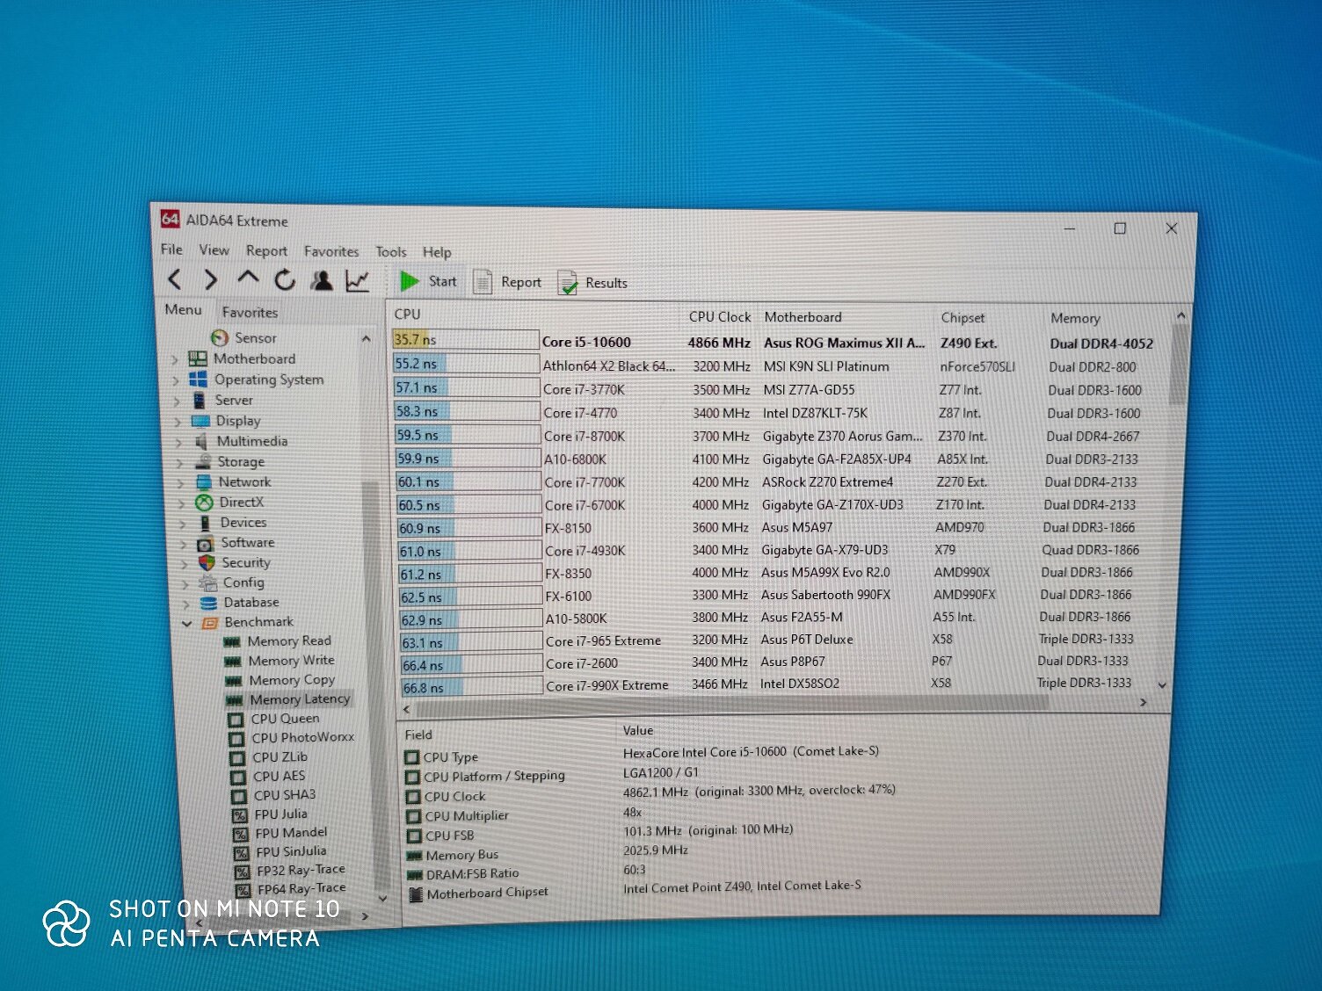Viewport: 1322px width, 991px height.
Task: Open the Favorites menu
Action: 331,251
